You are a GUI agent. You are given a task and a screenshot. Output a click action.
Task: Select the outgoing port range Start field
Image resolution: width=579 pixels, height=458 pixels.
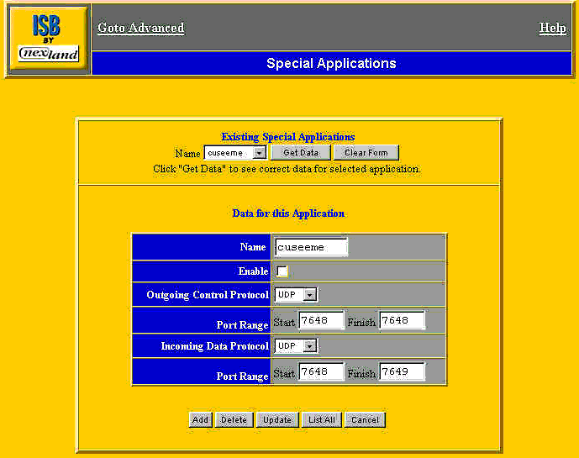click(x=321, y=320)
